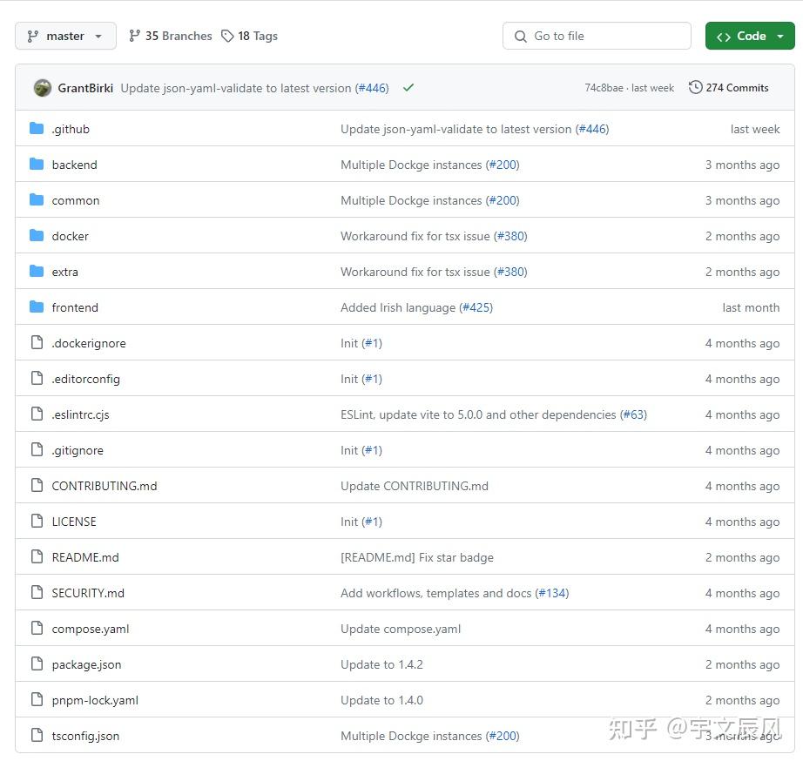Click the green checkmark build status
This screenshot has height=761, width=803.
(x=408, y=87)
